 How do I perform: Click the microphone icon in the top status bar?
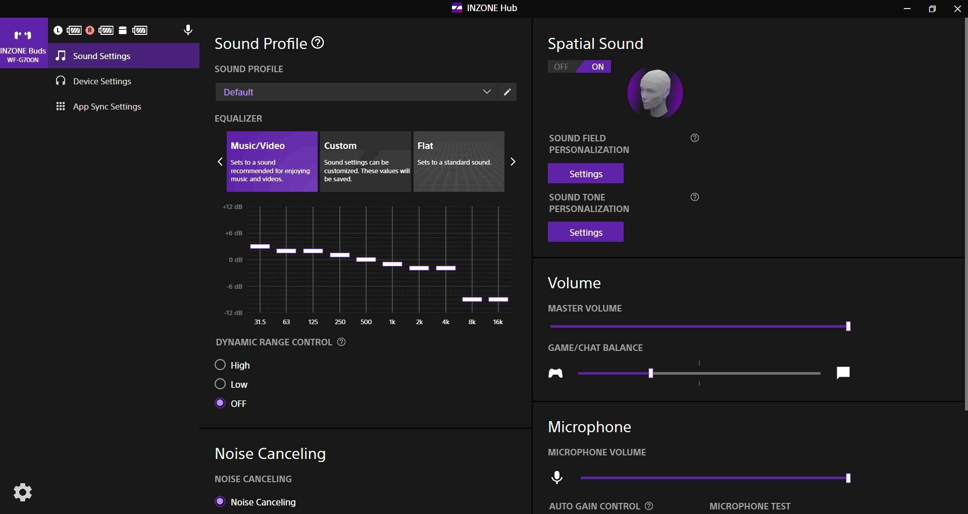point(188,30)
